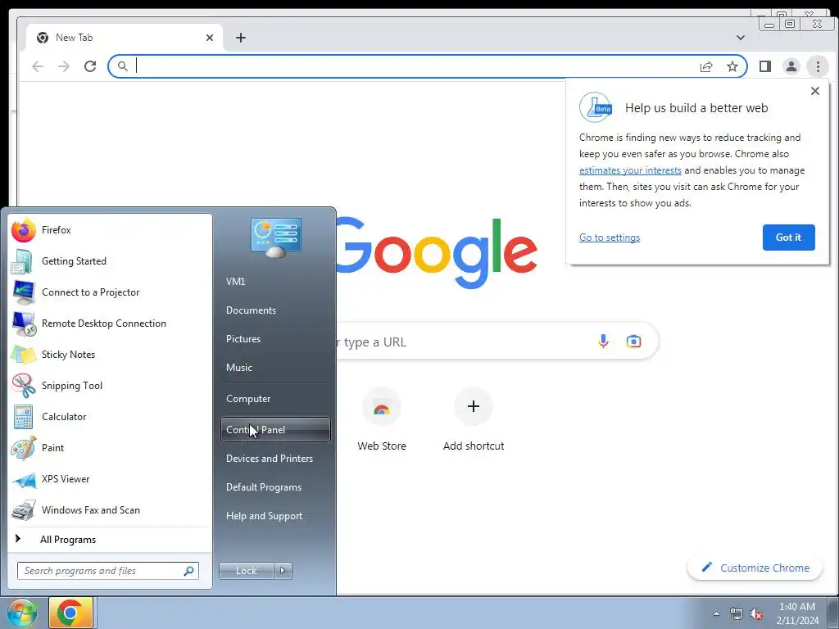Image resolution: width=839 pixels, height=629 pixels.
Task: Open Chrome side panel icon
Action: pyautogui.click(x=765, y=66)
